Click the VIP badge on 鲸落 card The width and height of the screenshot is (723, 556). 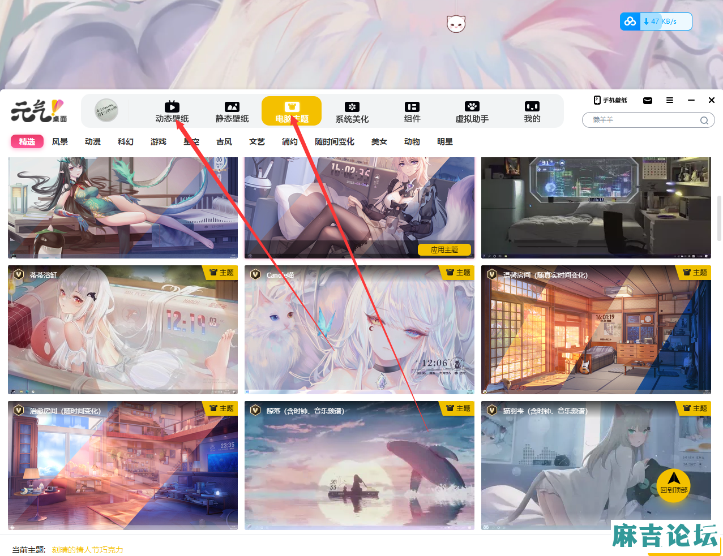[255, 410]
